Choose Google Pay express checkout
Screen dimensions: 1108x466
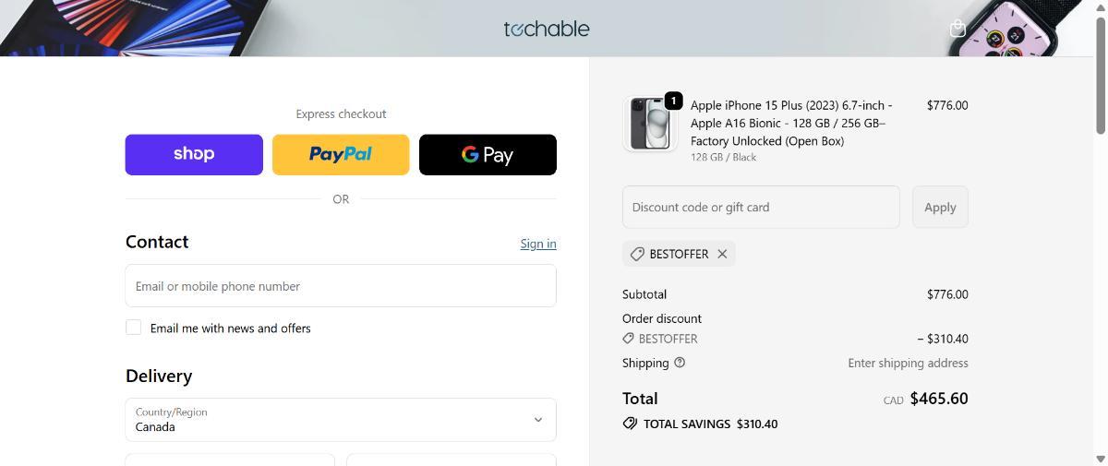[x=488, y=154]
